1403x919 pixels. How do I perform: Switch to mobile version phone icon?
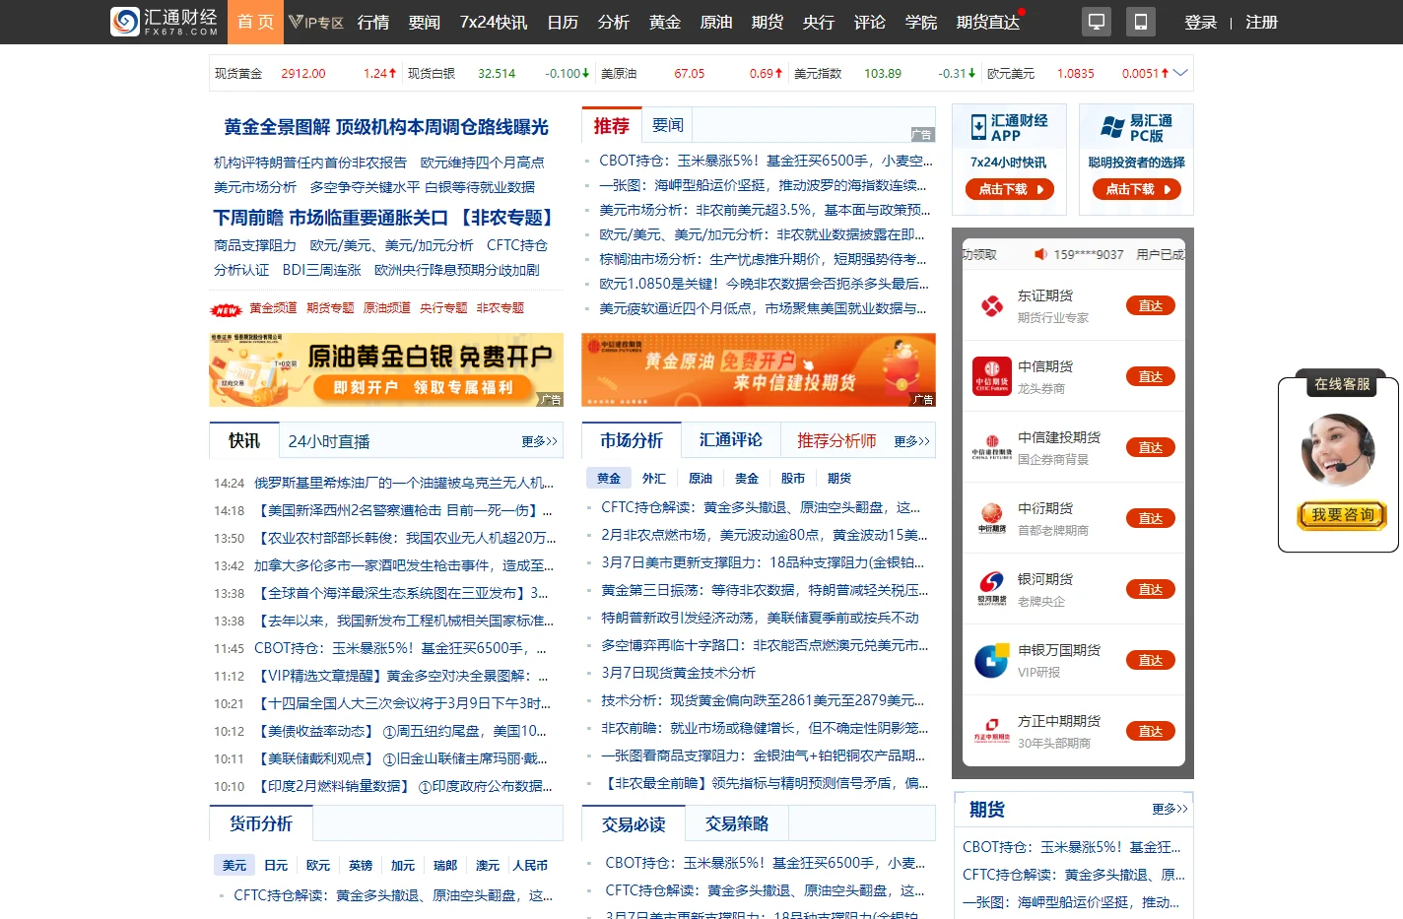(1140, 22)
